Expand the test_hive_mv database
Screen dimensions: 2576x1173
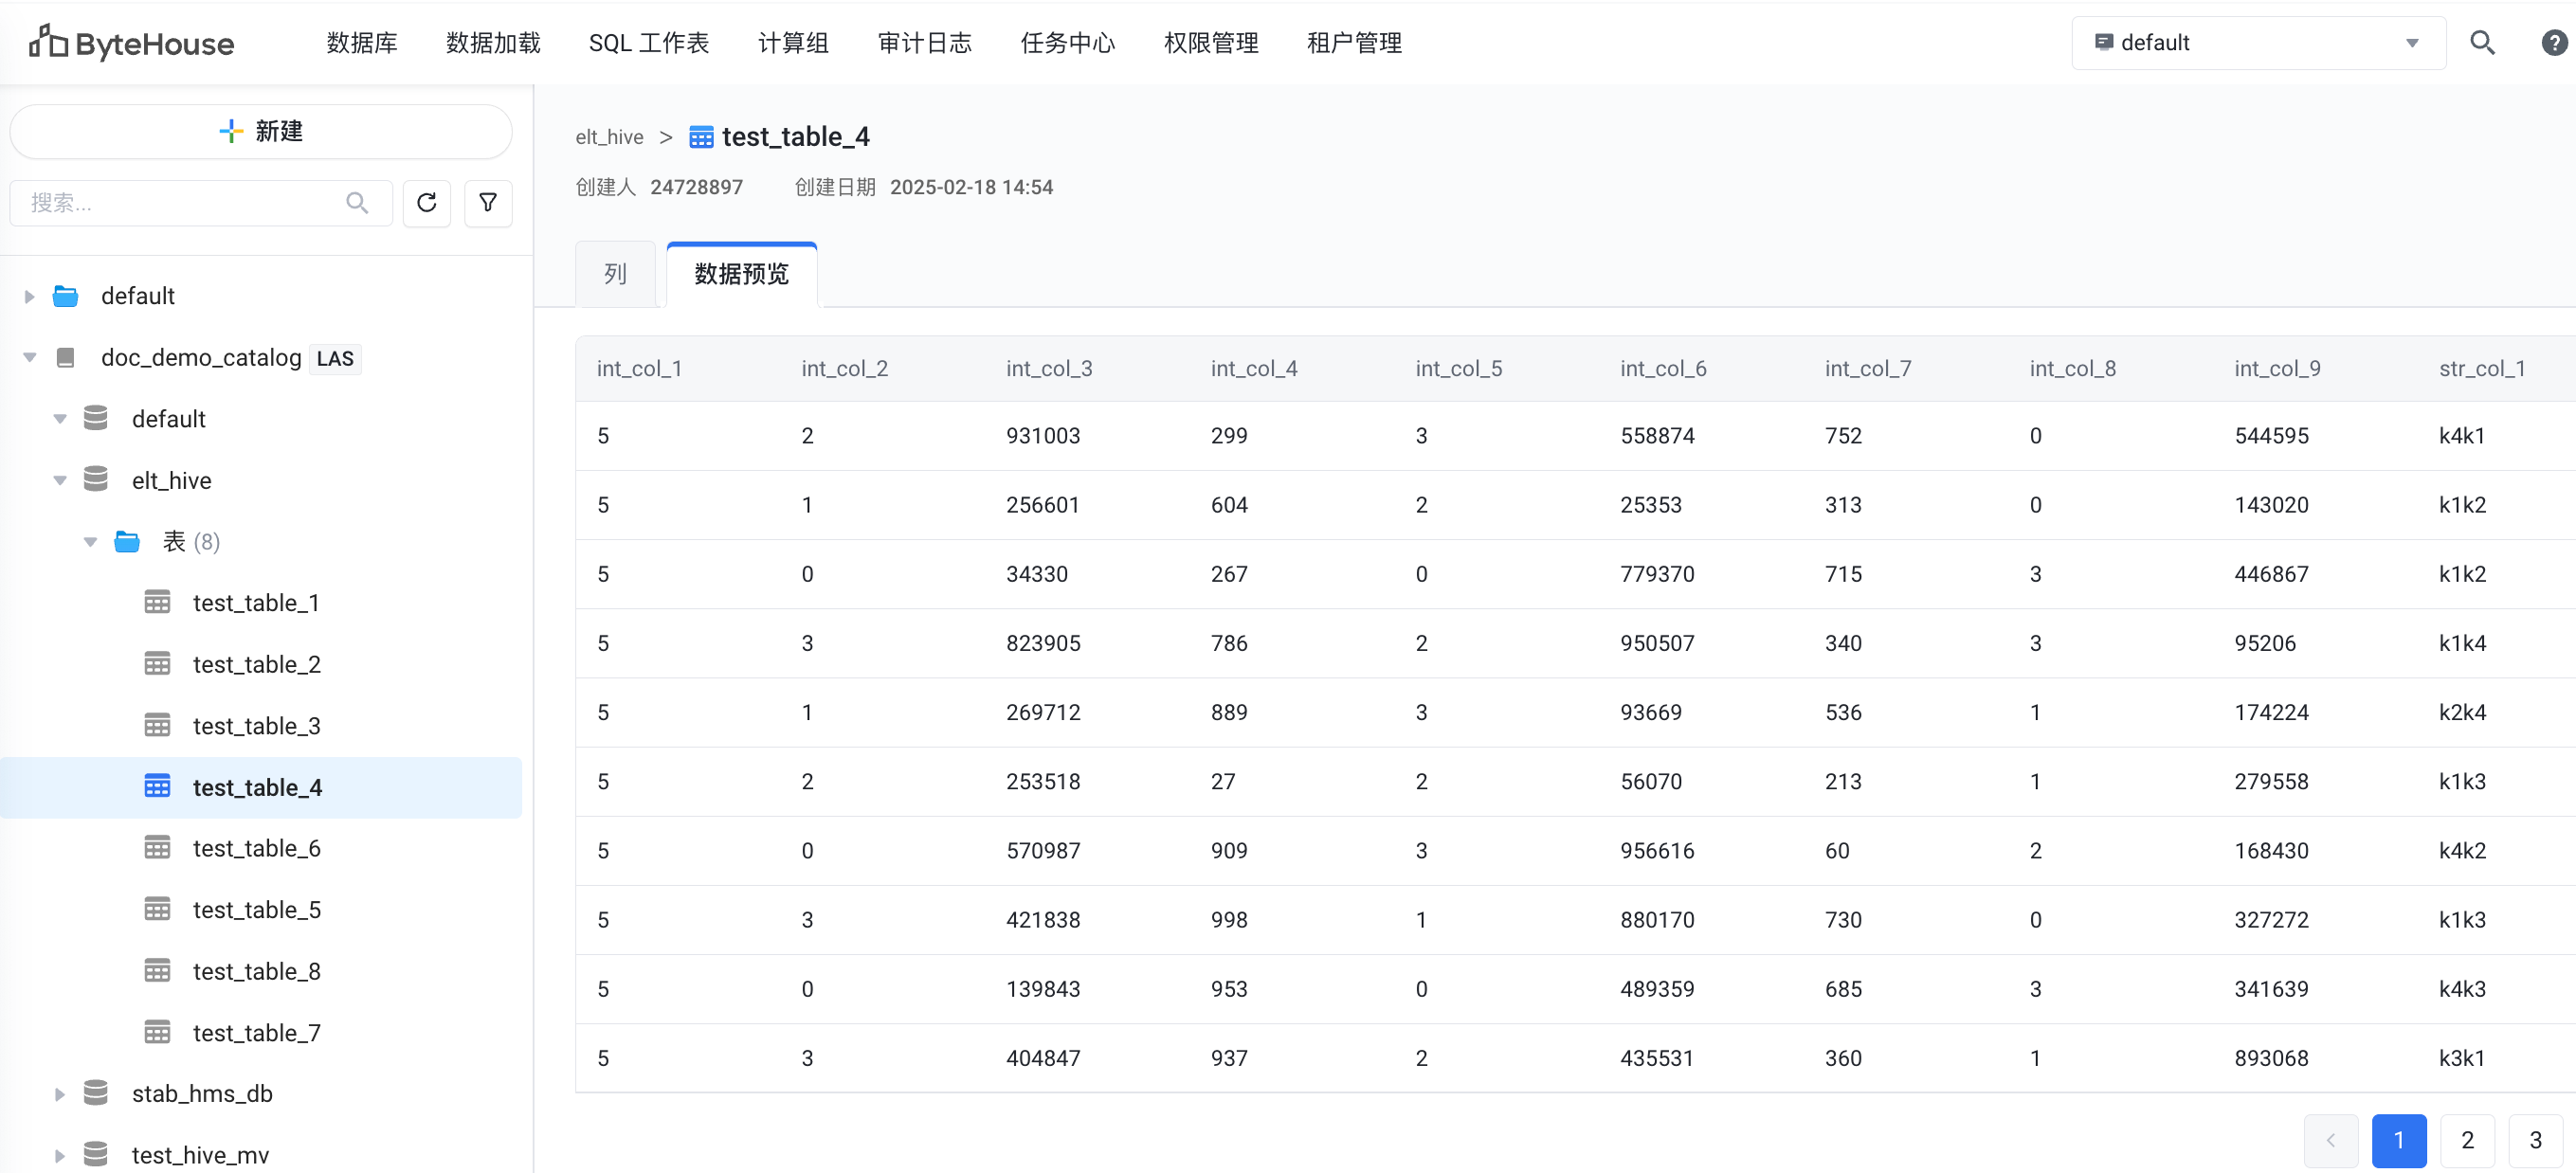pyautogui.click(x=60, y=1155)
